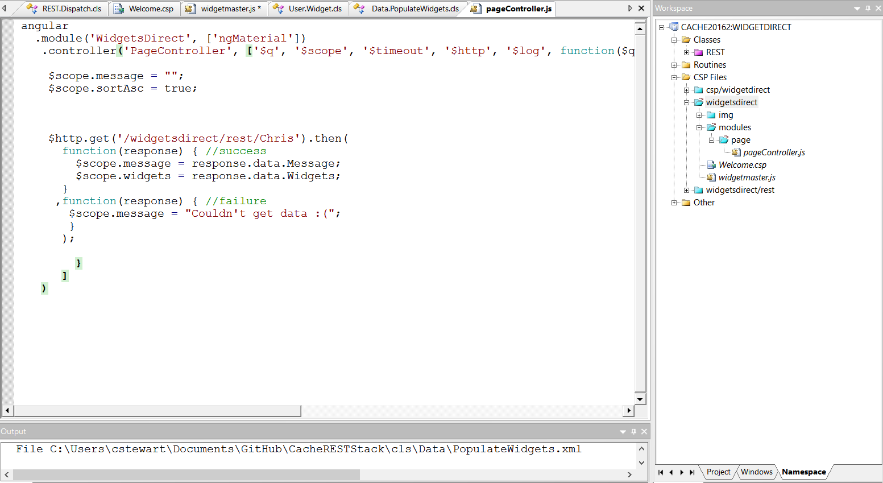Click the widgetmaster.js tab script icon
This screenshot has height=483, width=883.
(x=190, y=9)
